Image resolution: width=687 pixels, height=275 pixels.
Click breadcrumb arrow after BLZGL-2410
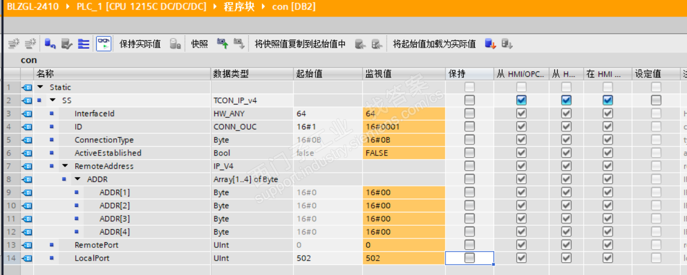tap(68, 7)
